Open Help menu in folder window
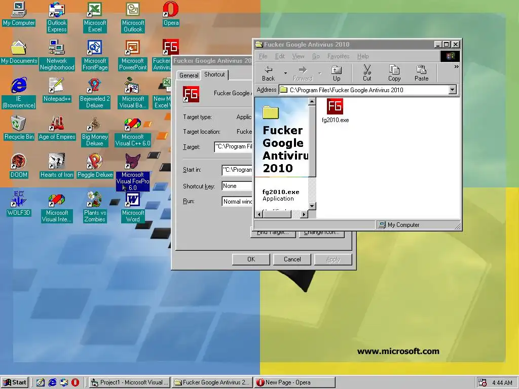 tap(363, 56)
